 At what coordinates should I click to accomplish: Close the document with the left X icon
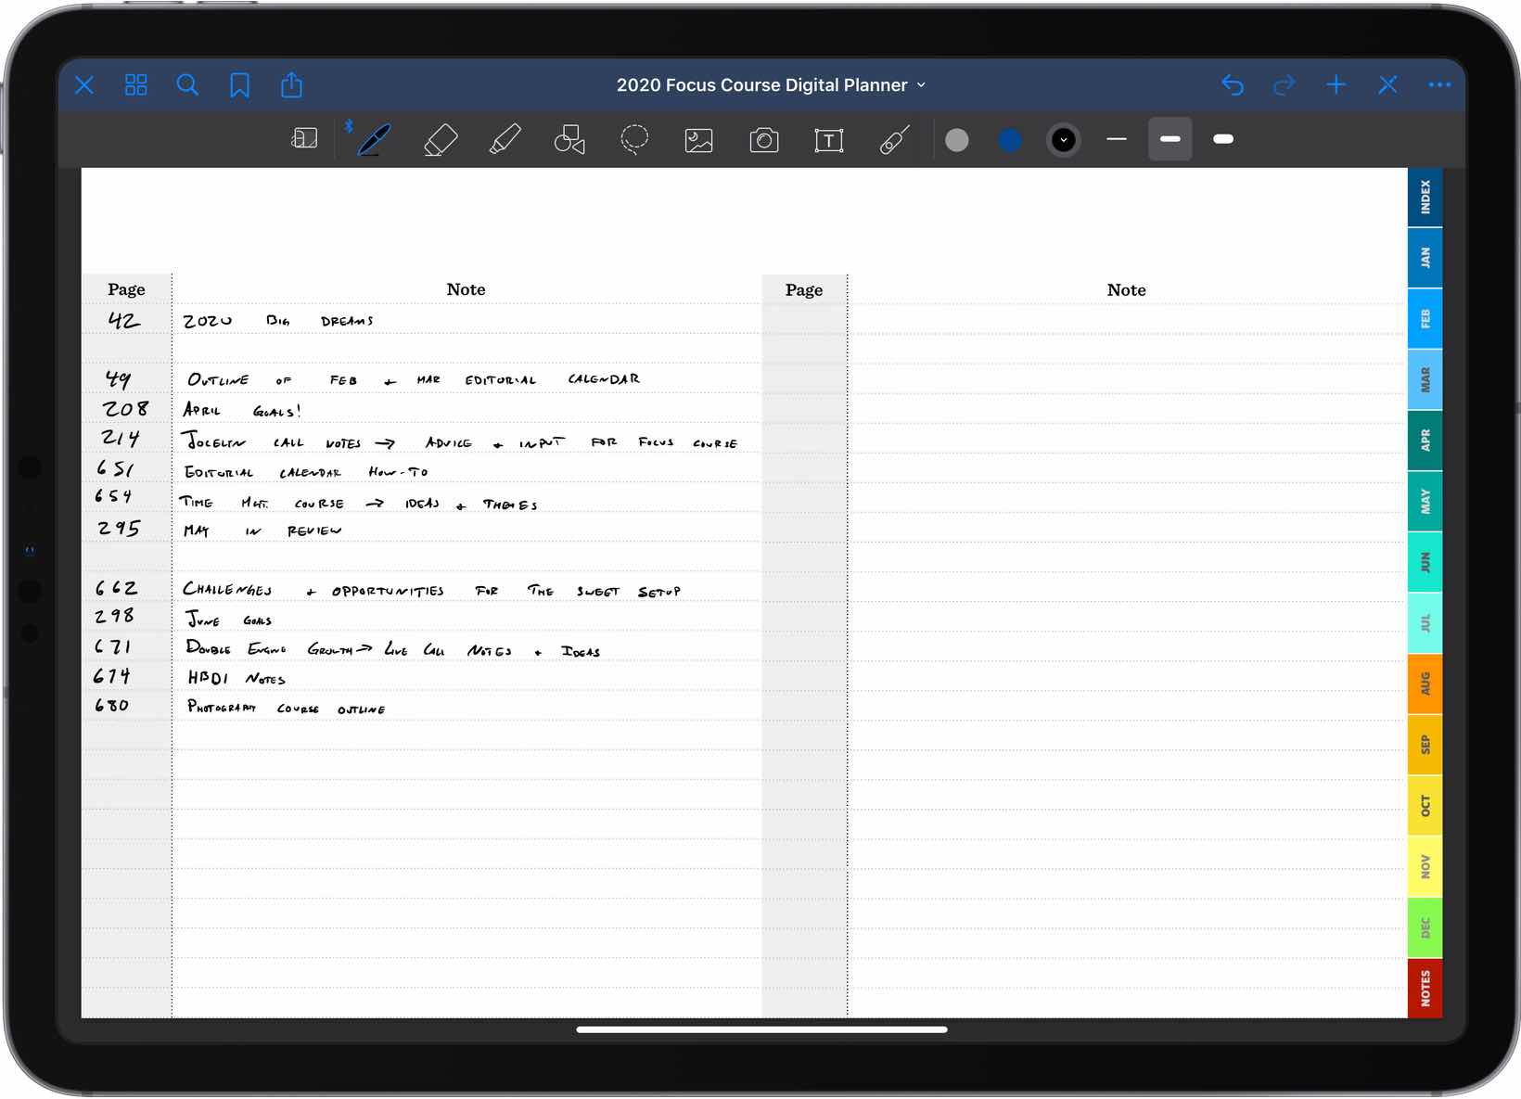point(84,85)
